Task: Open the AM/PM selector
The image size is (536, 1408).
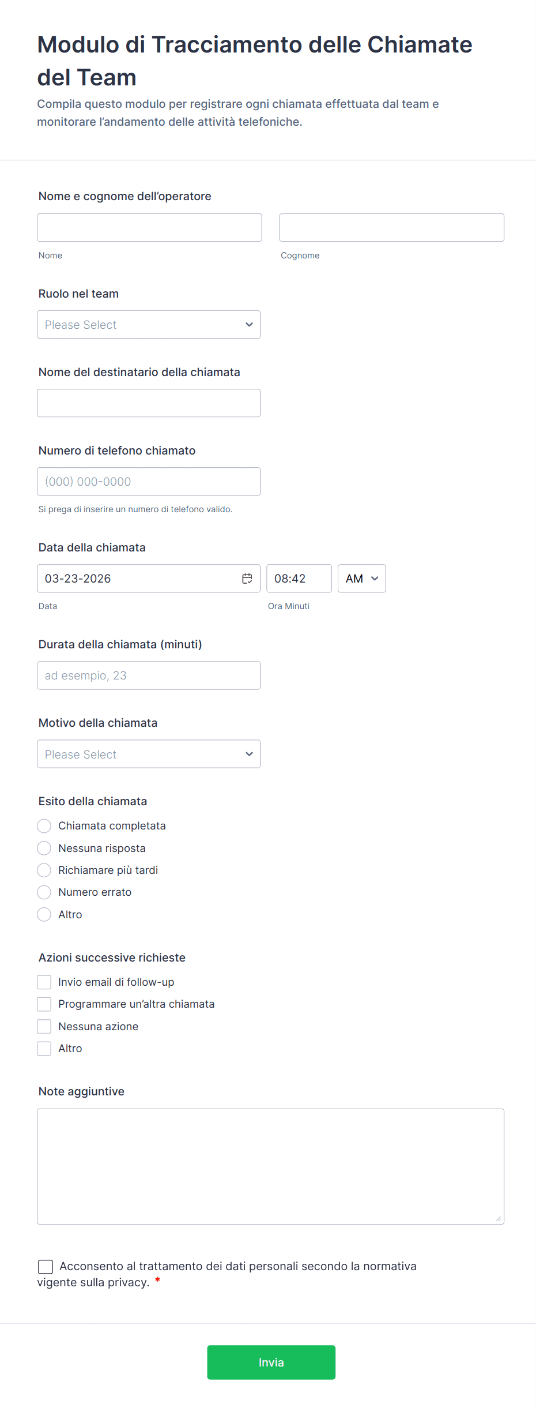Action: click(x=361, y=579)
